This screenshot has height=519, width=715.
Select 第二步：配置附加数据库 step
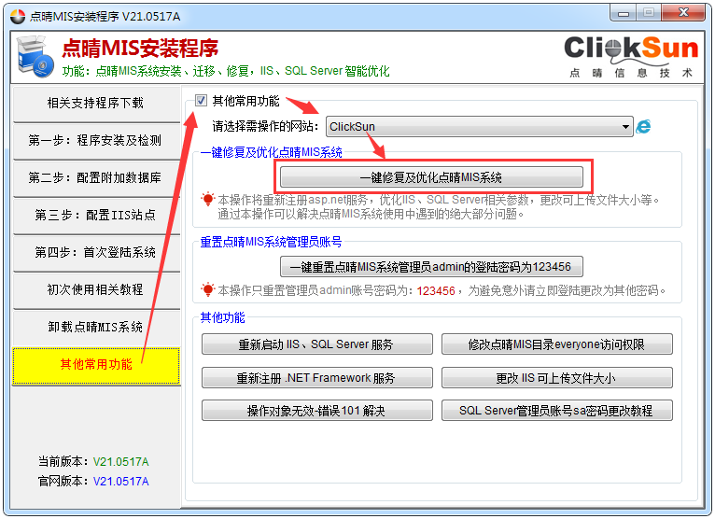point(97,178)
